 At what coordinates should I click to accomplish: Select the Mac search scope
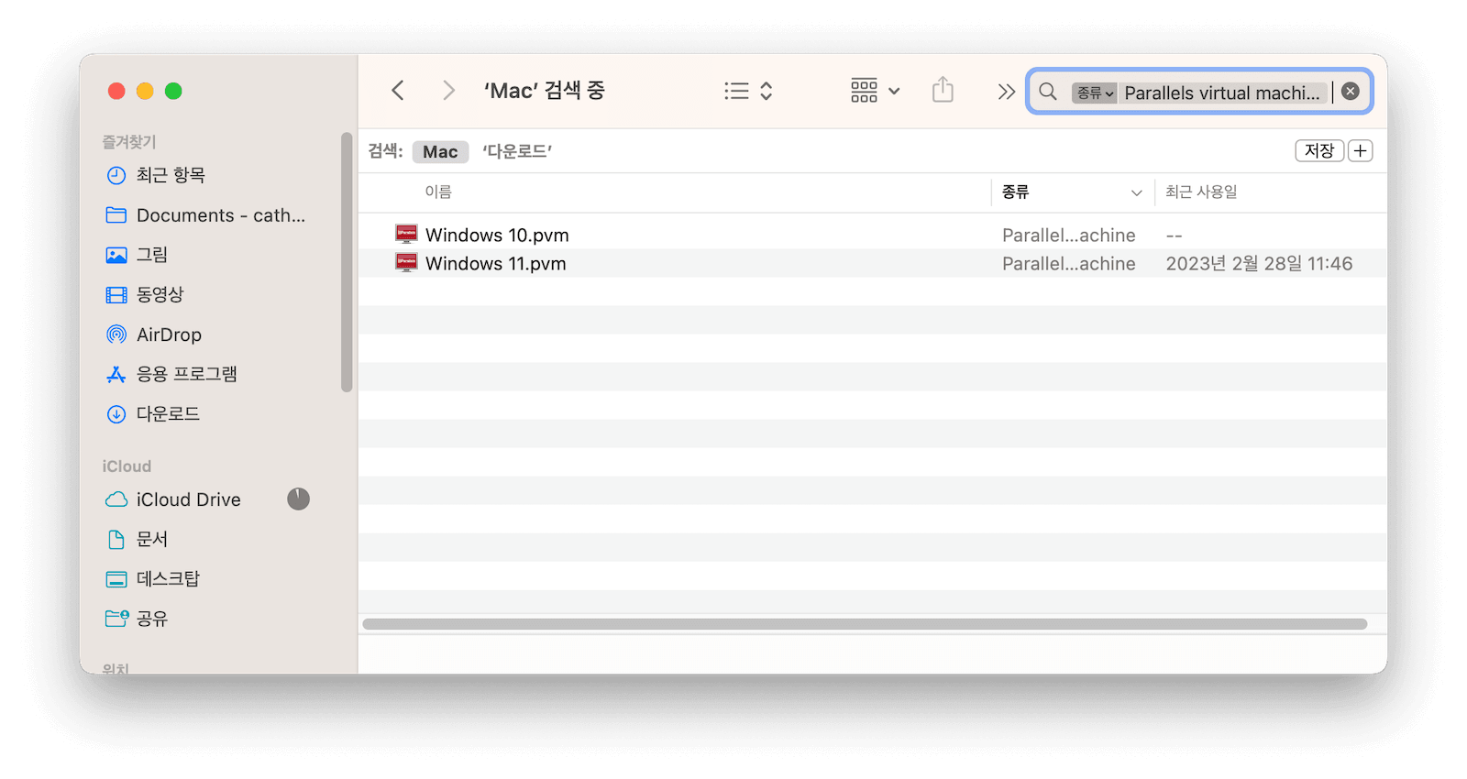click(x=440, y=152)
